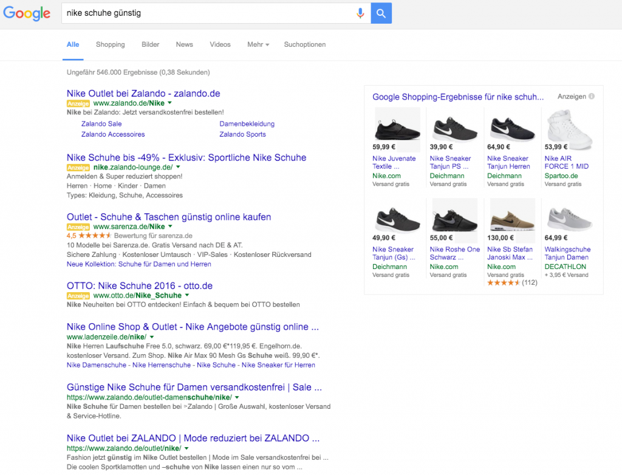Open the Zalando Accessoires sitelink
Image resolution: width=622 pixels, height=475 pixels.
coord(113,134)
